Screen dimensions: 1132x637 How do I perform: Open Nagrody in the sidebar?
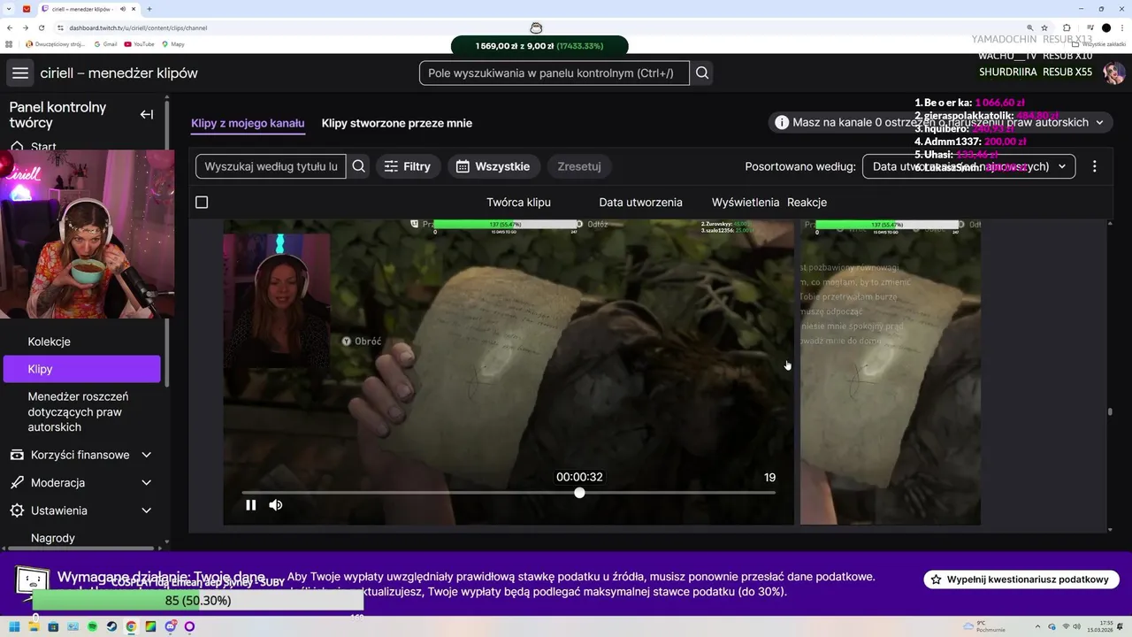tap(53, 538)
